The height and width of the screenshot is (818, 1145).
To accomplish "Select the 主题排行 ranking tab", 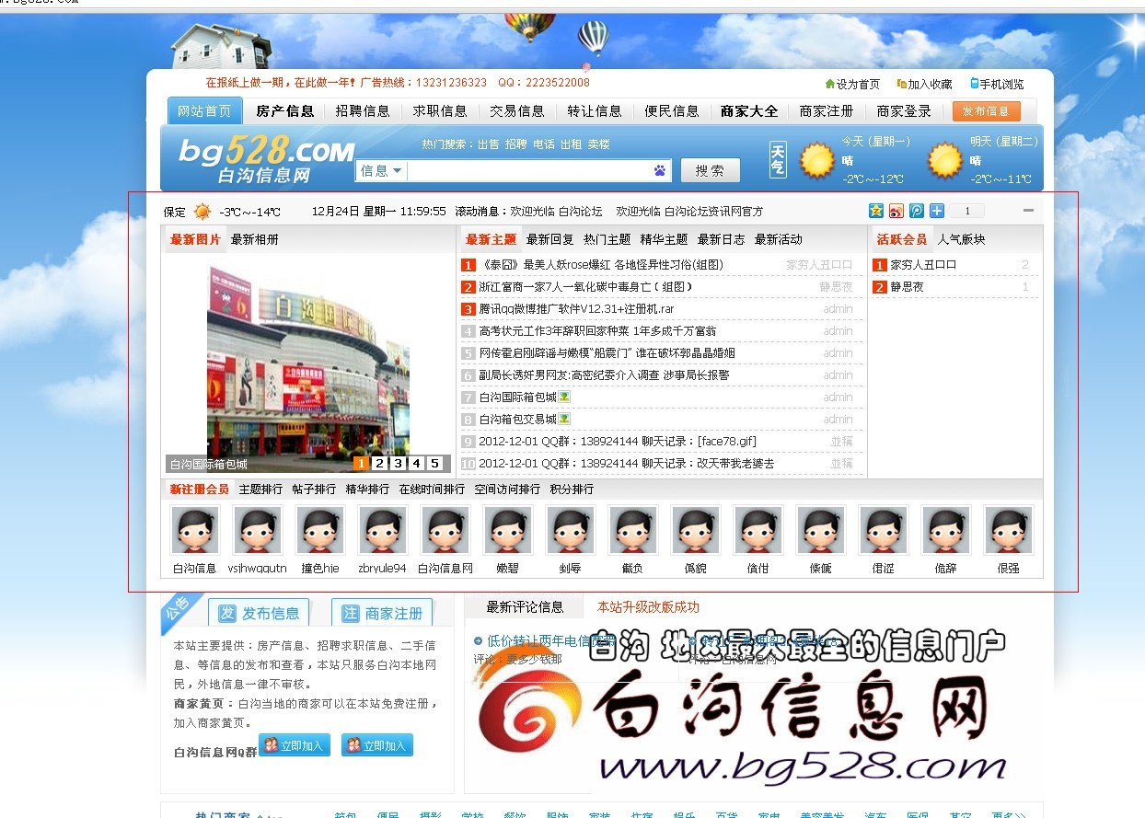I will click(x=260, y=490).
